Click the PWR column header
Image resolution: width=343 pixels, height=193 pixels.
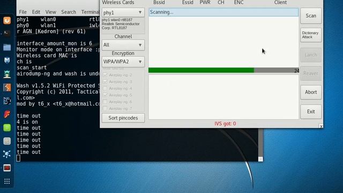click(205, 2)
